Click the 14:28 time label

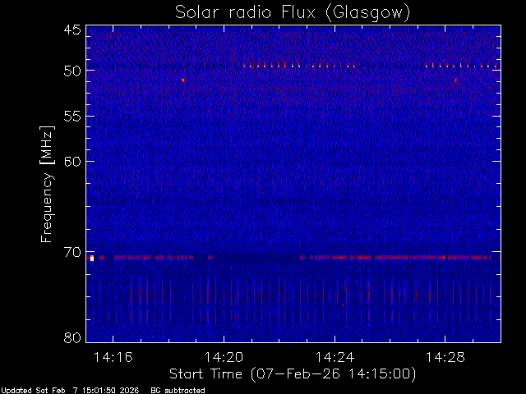tap(445, 358)
